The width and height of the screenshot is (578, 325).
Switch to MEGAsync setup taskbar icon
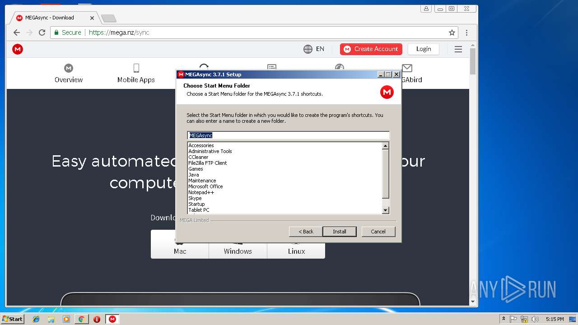click(x=112, y=319)
